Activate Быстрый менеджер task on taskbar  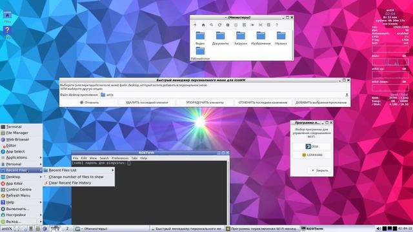[x=187, y=229]
